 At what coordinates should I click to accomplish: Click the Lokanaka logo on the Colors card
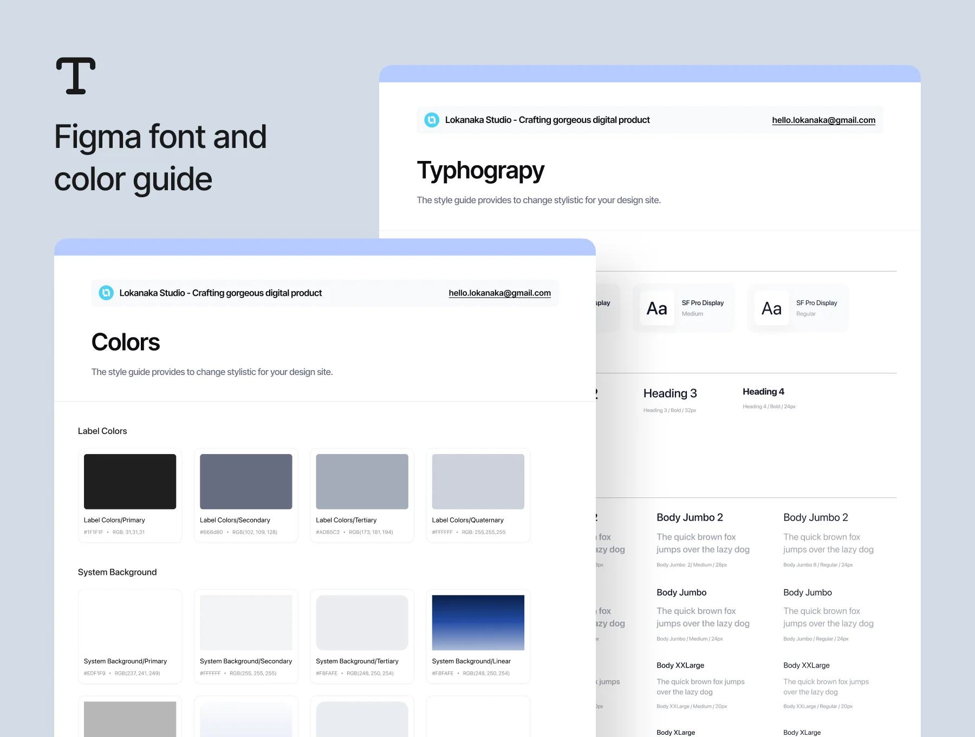106,293
